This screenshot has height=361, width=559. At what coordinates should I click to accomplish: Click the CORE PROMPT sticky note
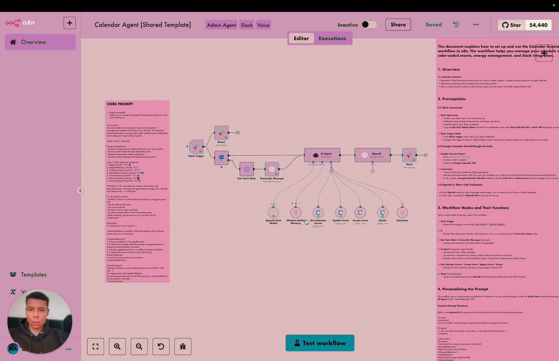point(137,192)
